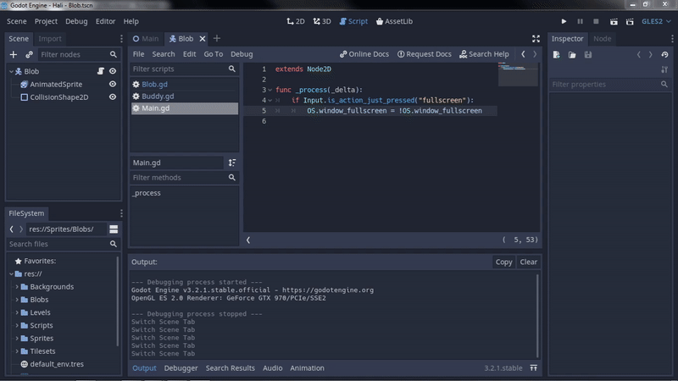Viewport: 678px width, 381px height.
Task: Expand the bottom panel
Action: [x=534, y=368]
